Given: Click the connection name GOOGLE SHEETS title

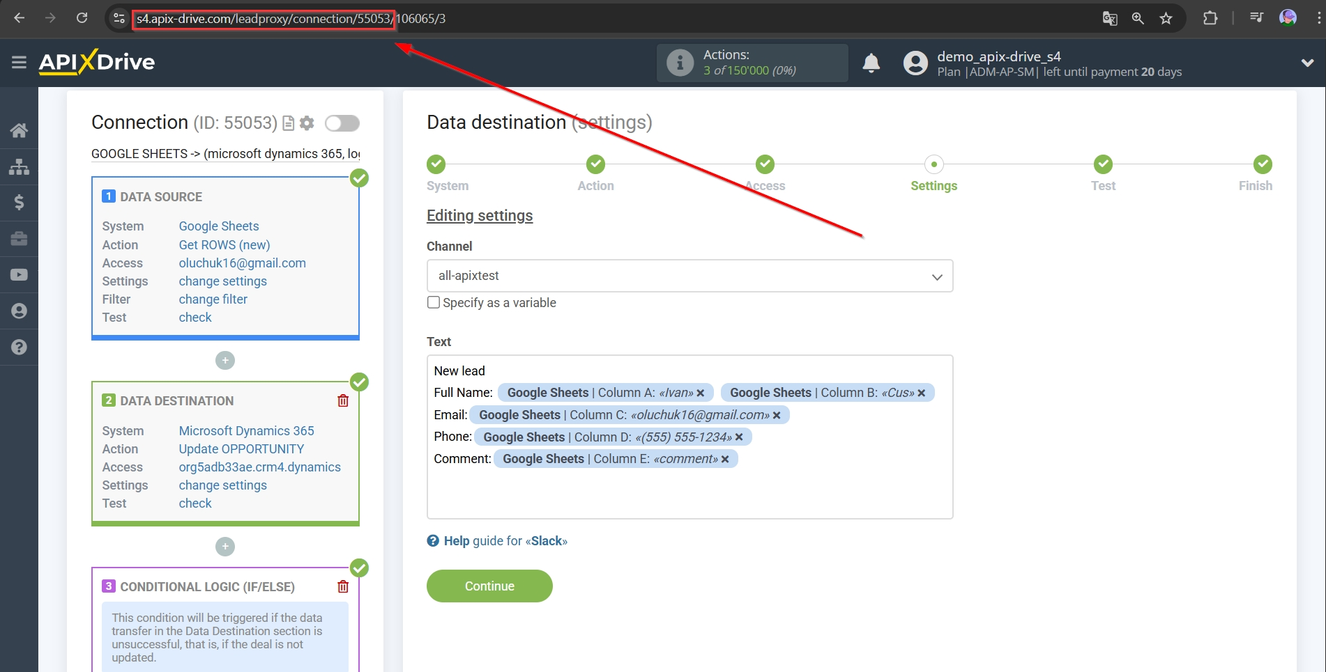Looking at the screenshot, I should tap(226, 154).
